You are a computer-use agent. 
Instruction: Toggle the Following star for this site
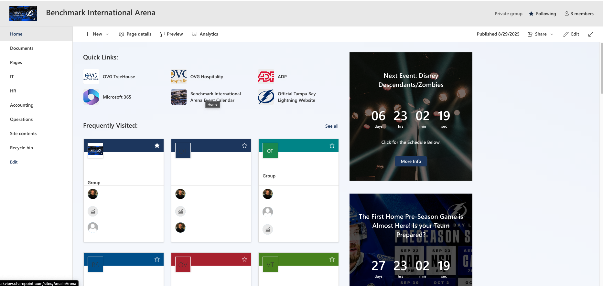coord(531,14)
